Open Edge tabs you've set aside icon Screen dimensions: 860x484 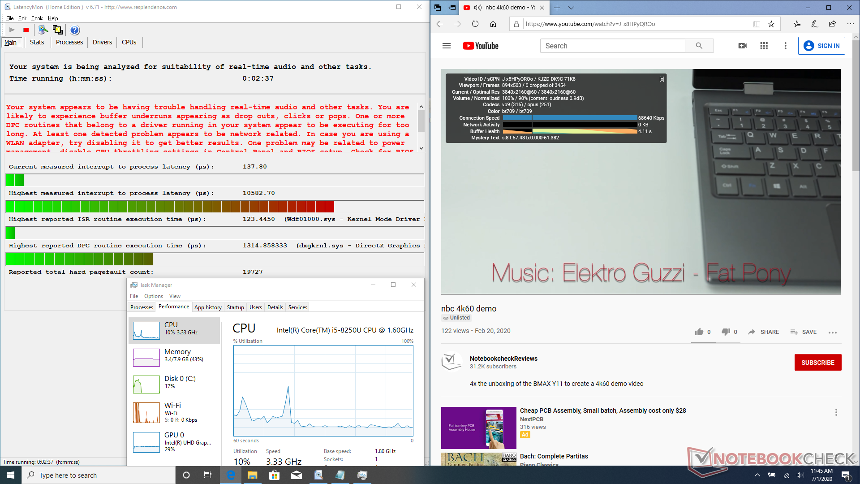coord(438,8)
